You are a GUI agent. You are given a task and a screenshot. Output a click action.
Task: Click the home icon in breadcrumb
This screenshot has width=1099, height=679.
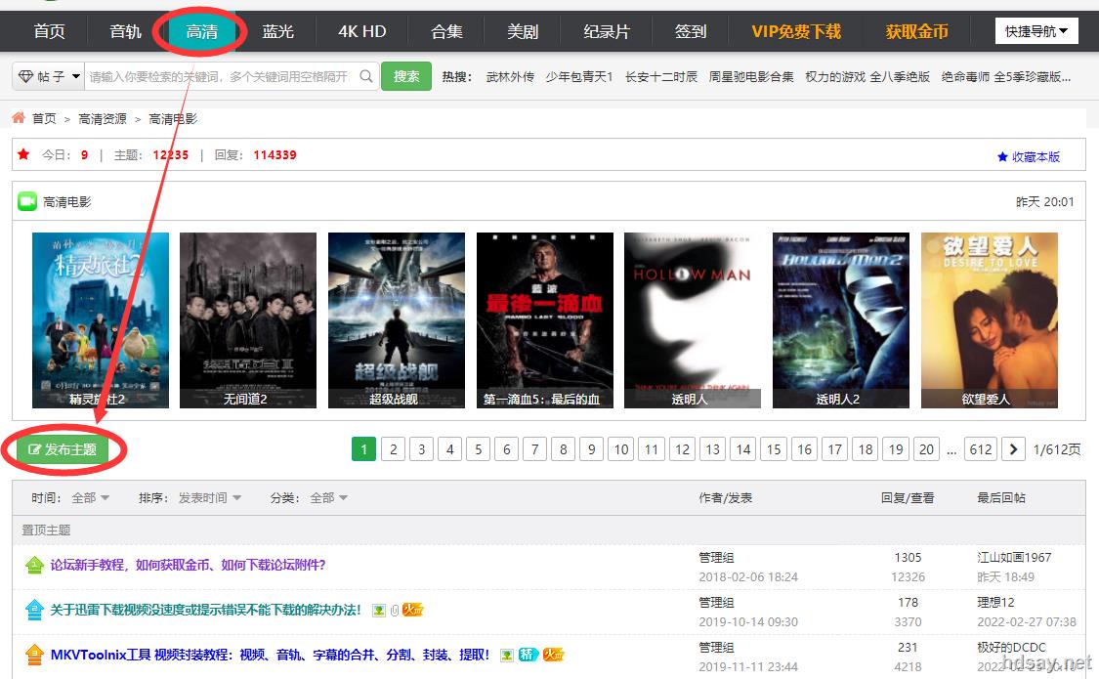point(19,117)
